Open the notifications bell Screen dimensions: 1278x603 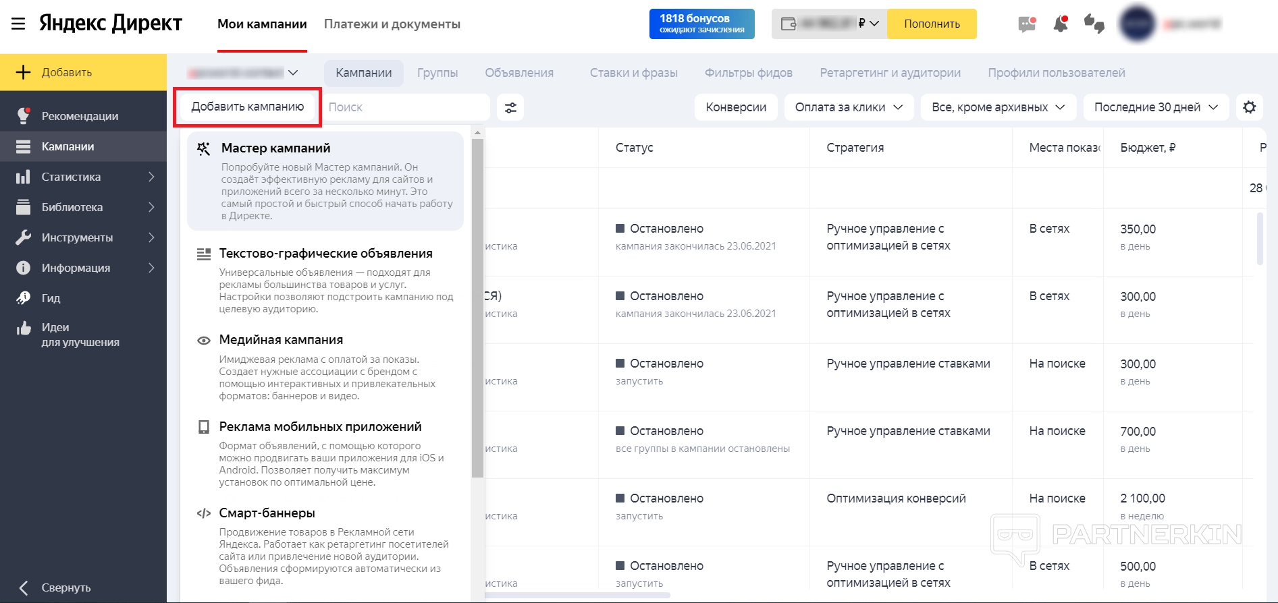pos(1061,24)
